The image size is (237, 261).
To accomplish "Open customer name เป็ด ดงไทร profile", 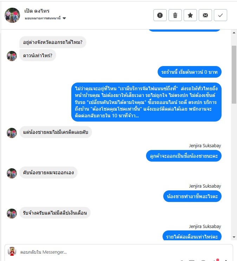I will [37, 11].
